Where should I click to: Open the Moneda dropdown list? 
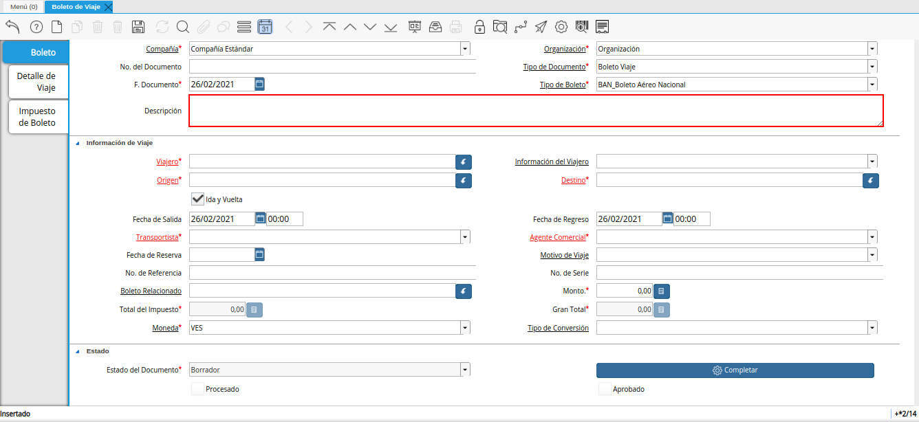[x=465, y=328]
